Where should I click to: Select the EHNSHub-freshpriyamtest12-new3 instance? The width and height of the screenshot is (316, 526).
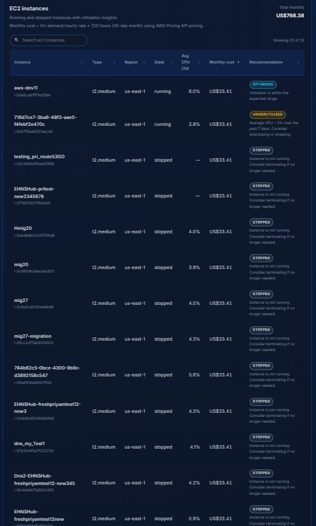pos(47,408)
